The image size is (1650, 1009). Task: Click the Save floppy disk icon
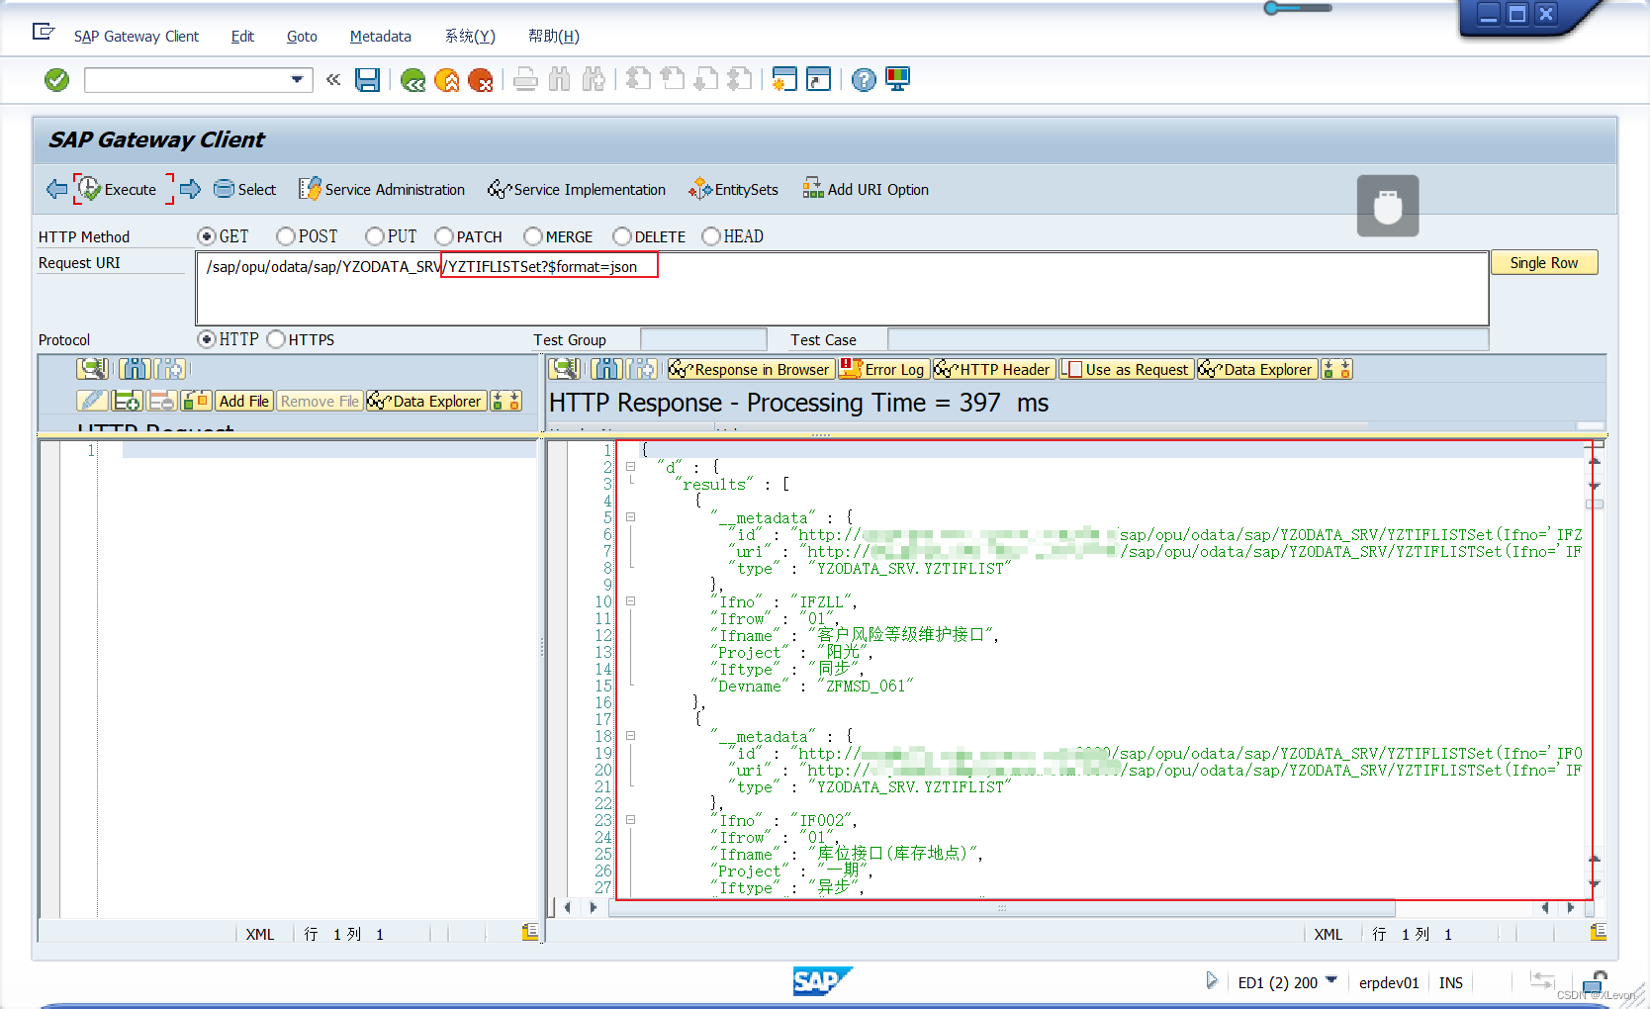[368, 80]
